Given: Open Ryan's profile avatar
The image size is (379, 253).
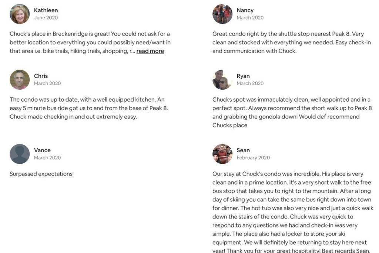Looking at the screenshot, I should (x=222, y=80).
